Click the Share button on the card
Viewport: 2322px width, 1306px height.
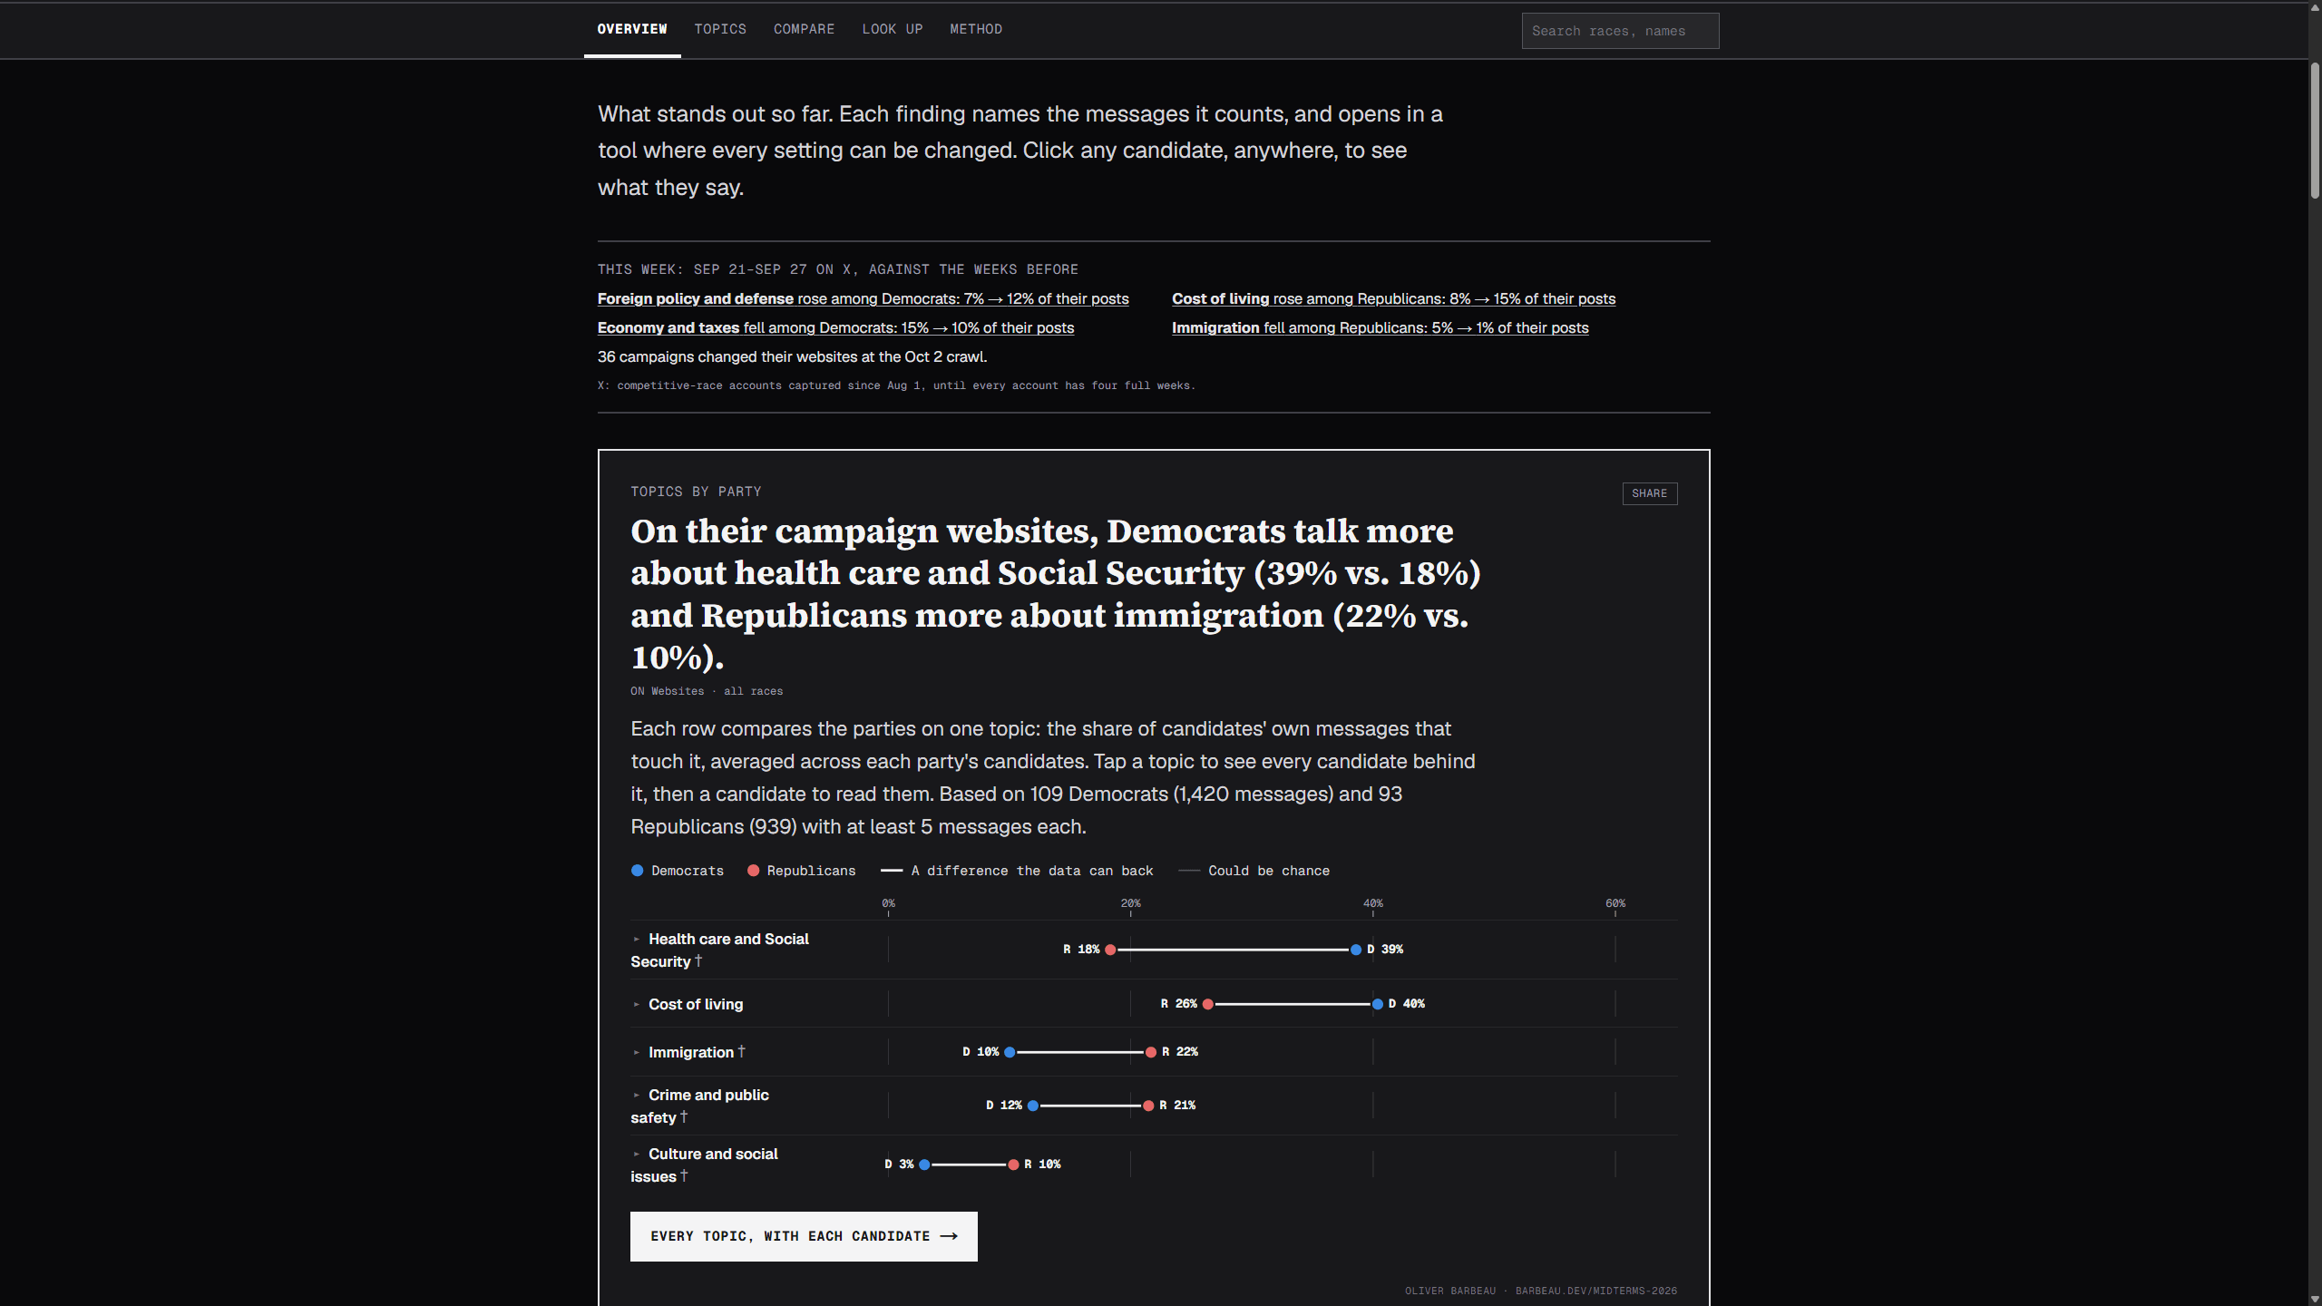point(1649,493)
